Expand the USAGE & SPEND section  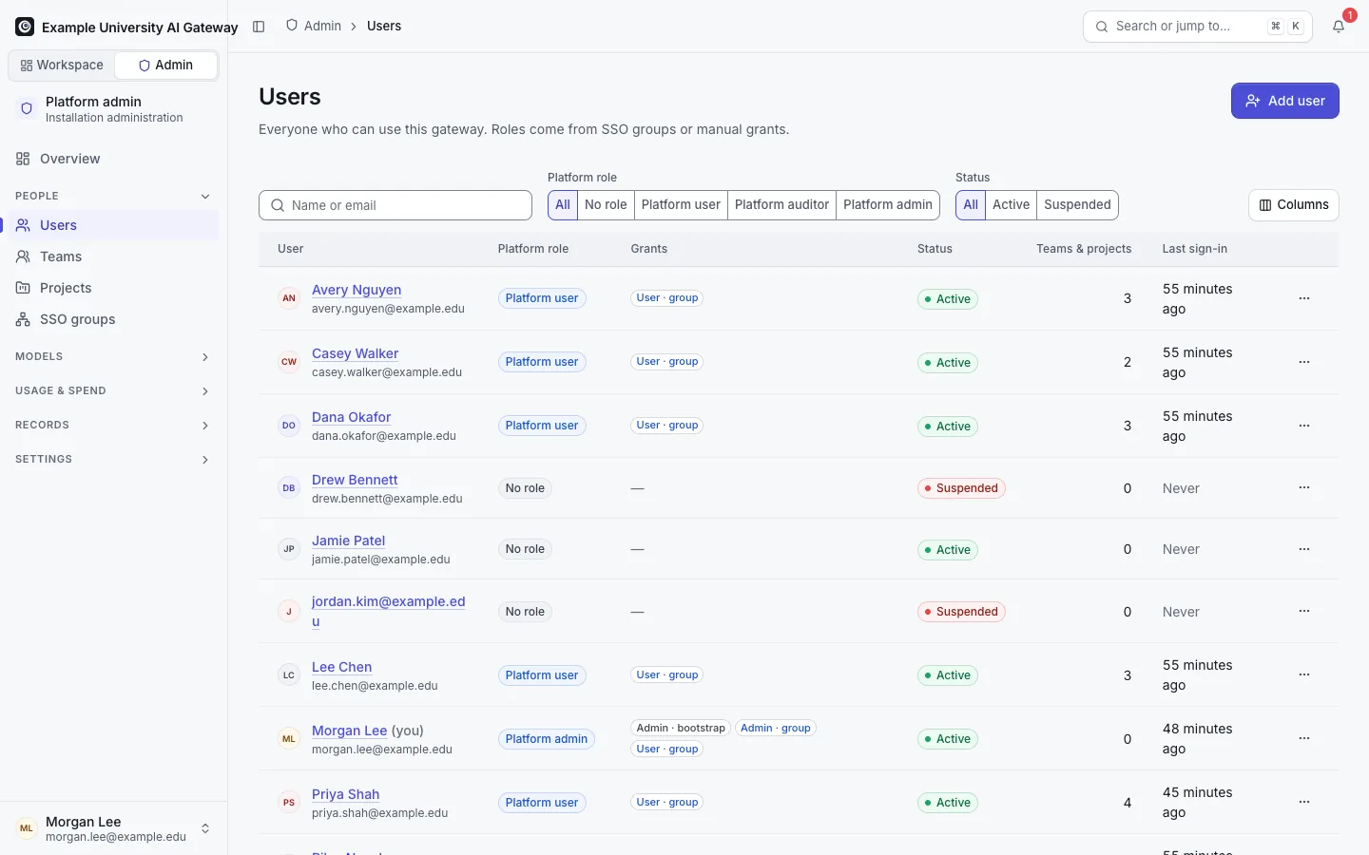click(113, 390)
